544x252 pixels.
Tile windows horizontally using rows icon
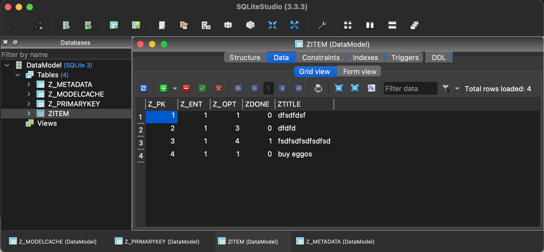[392, 25]
